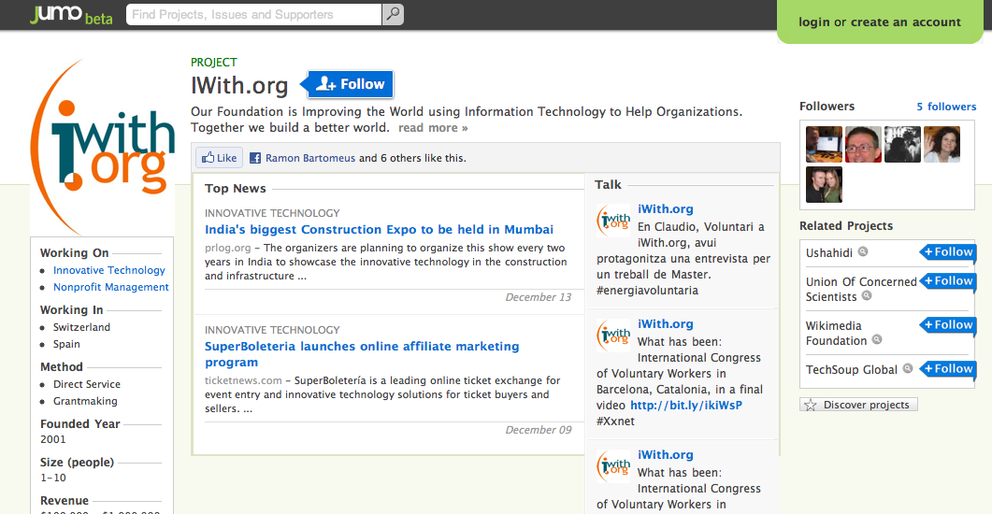Follow the IWith.org project
The height and width of the screenshot is (514, 992).
tap(347, 84)
